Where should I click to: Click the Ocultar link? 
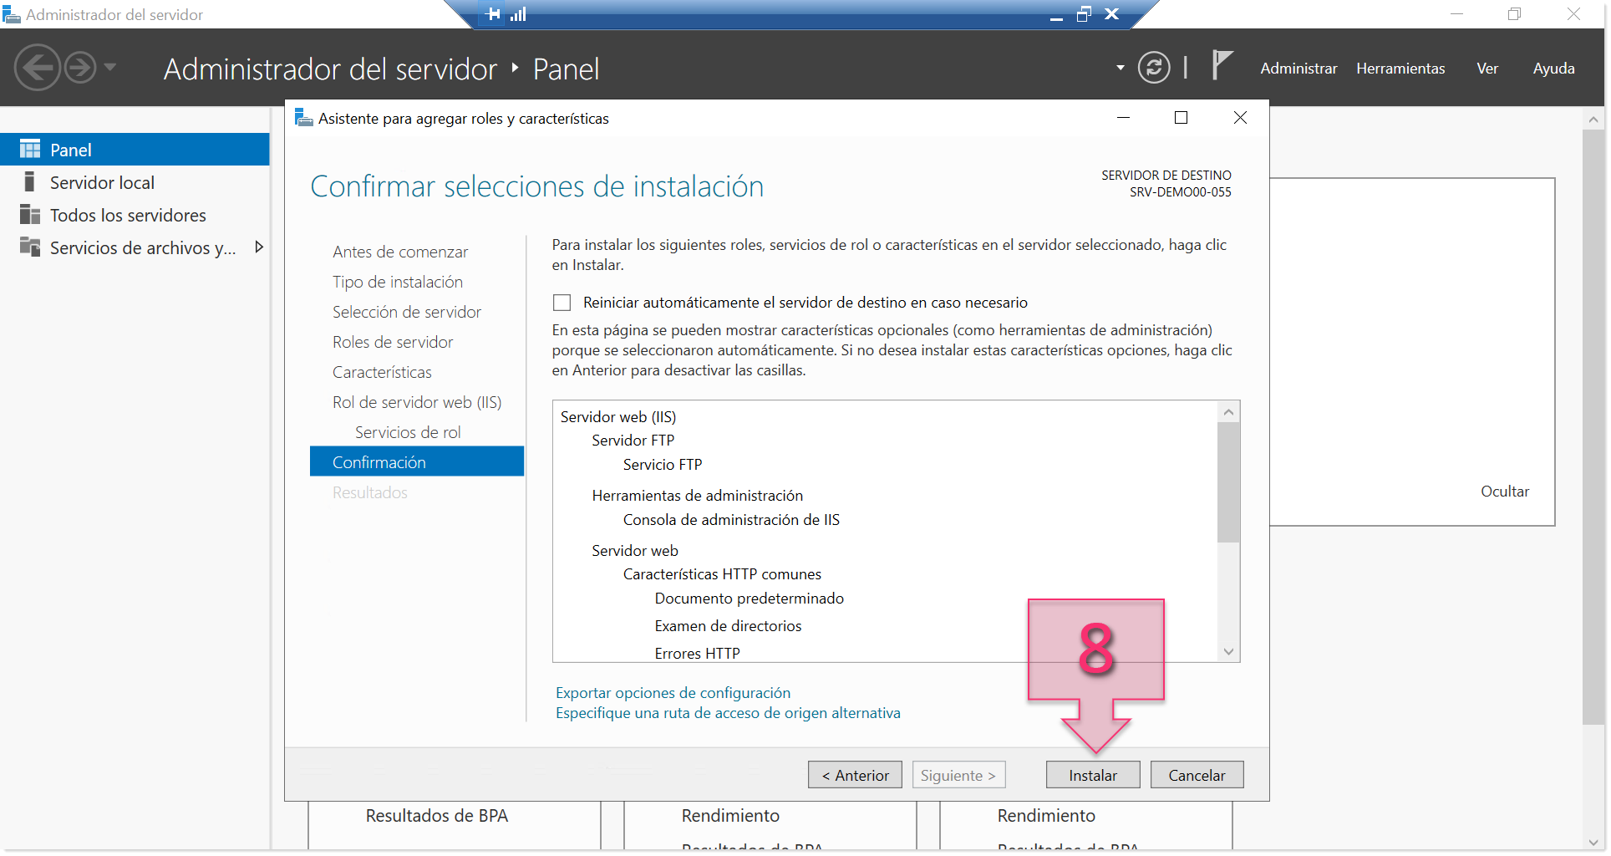[1504, 492]
